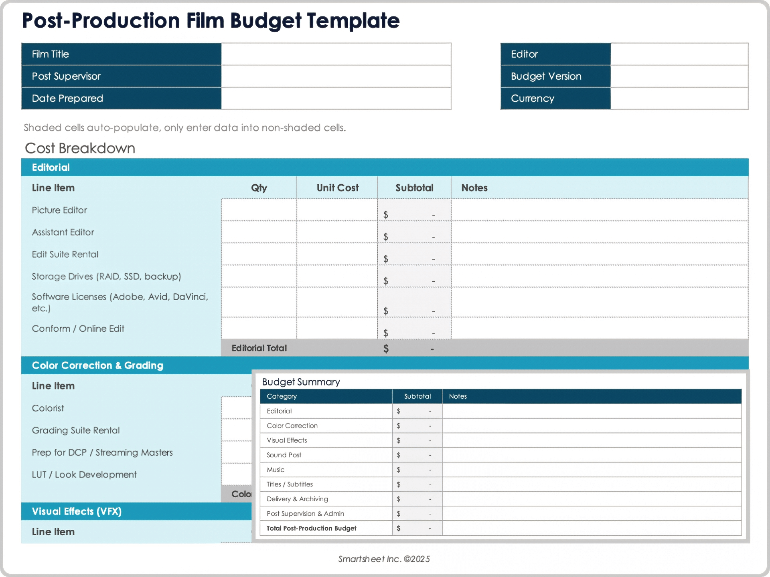
Task: Select the Edit Suite Rental Notes cell
Action: [599, 254]
